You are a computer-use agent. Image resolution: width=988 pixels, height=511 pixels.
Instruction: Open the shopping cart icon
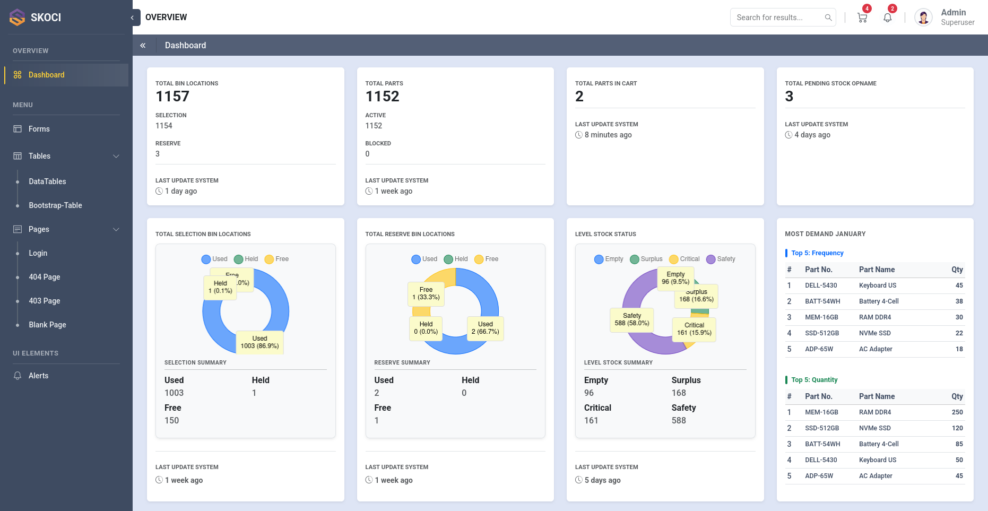[861, 18]
